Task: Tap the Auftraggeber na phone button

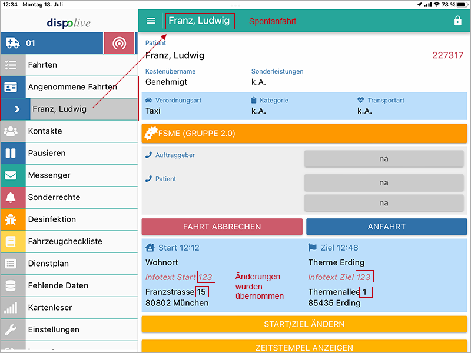Action: 384,159
